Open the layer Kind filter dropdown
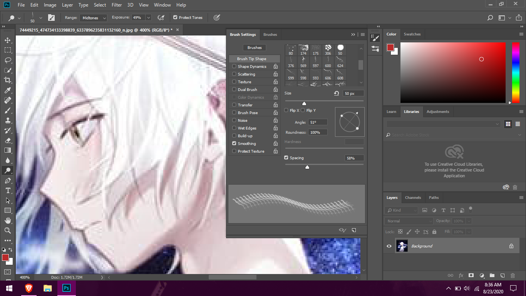This screenshot has width=526, height=296. [x=401, y=210]
